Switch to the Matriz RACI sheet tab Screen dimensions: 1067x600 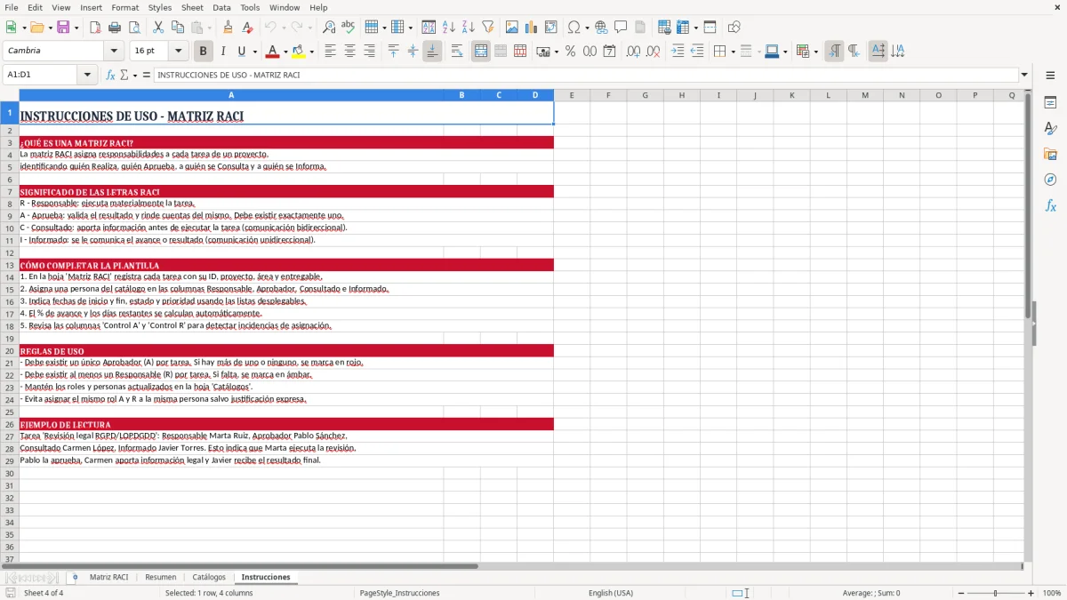click(x=108, y=577)
